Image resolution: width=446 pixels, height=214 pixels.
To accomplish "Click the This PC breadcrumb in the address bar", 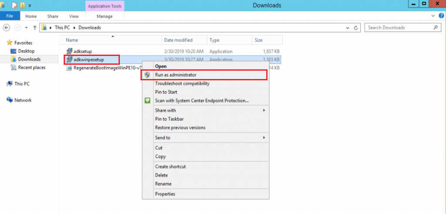I will (62, 28).
